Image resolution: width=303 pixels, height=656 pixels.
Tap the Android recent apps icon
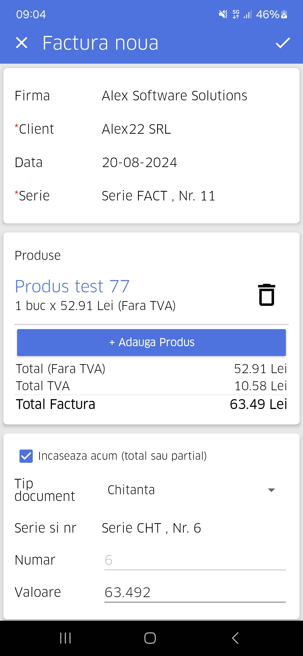65,638
